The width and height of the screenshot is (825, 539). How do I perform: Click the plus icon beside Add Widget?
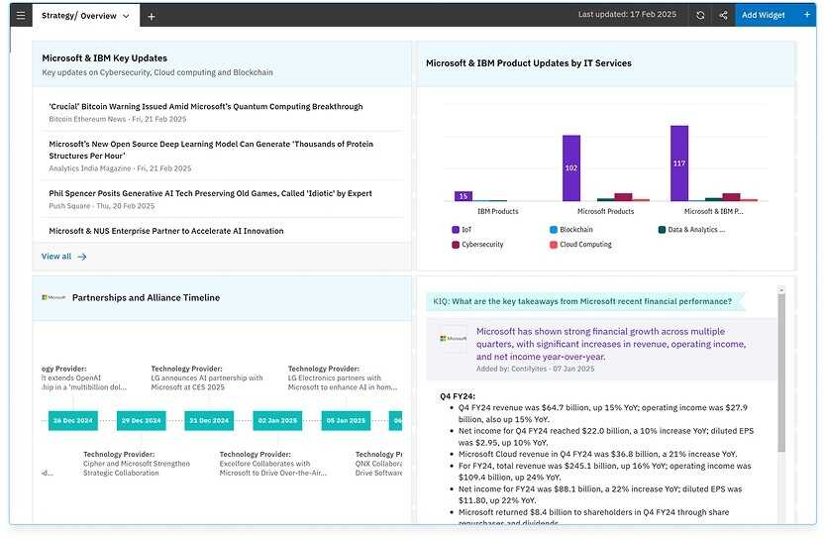pos(806,15)
